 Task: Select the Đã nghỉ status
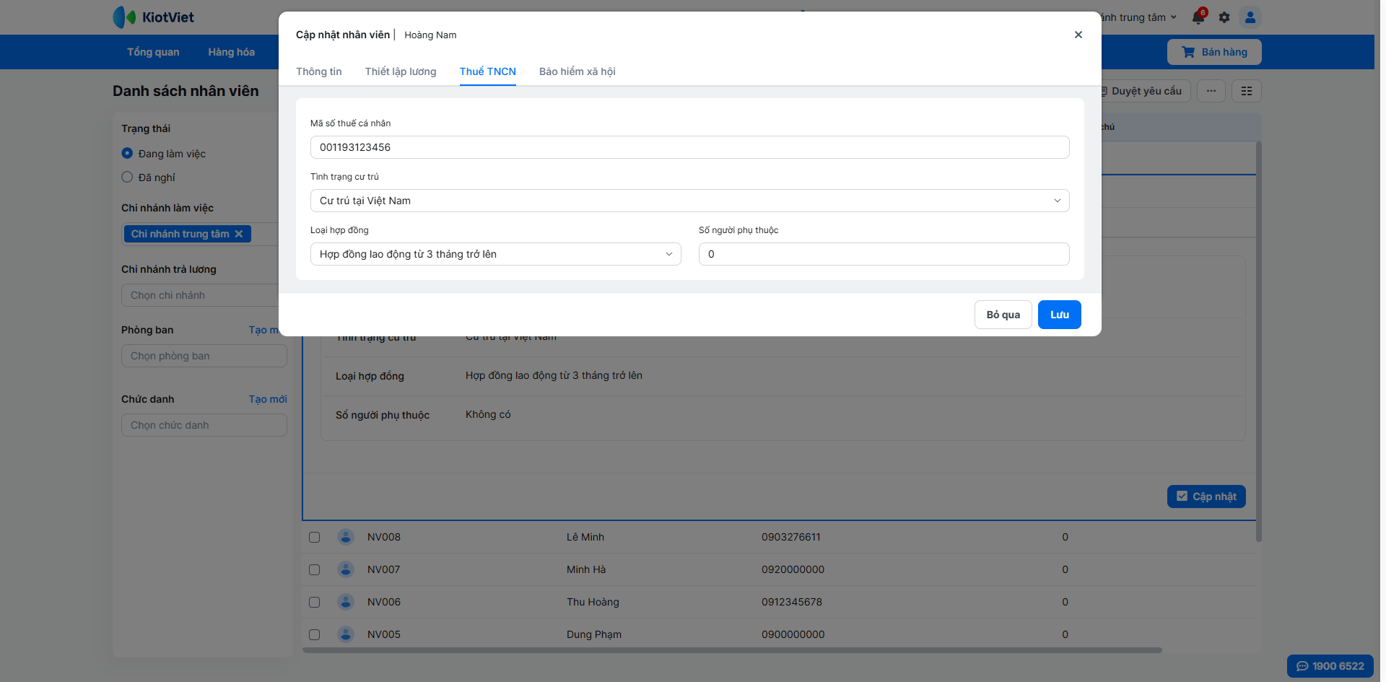coord(127,177)
